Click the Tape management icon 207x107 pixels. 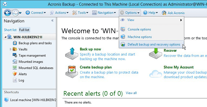15,55
